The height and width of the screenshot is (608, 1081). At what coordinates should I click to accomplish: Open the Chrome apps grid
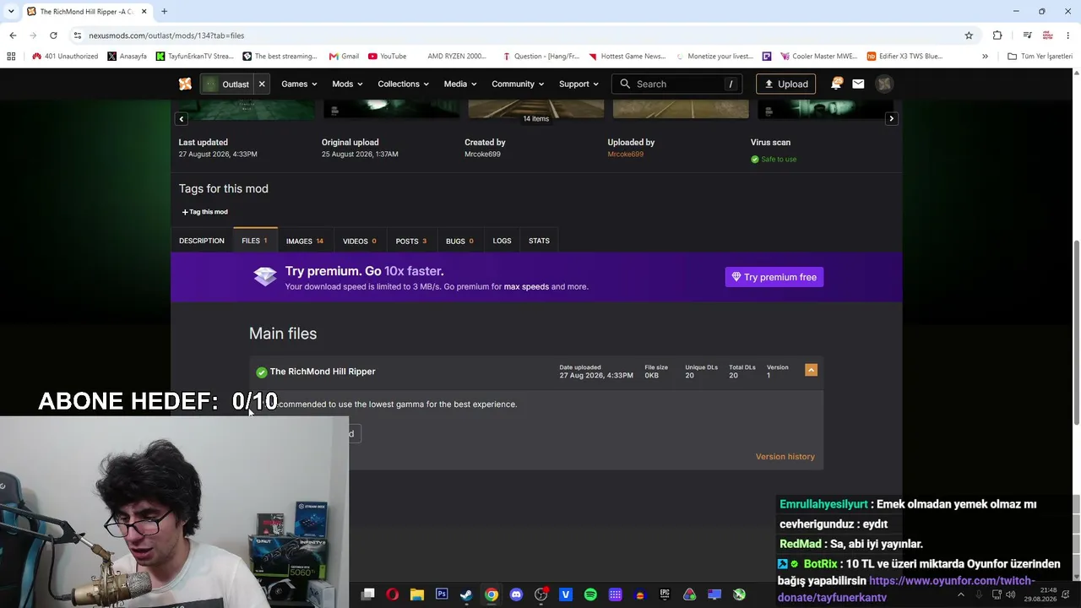[x=11, y=57]
